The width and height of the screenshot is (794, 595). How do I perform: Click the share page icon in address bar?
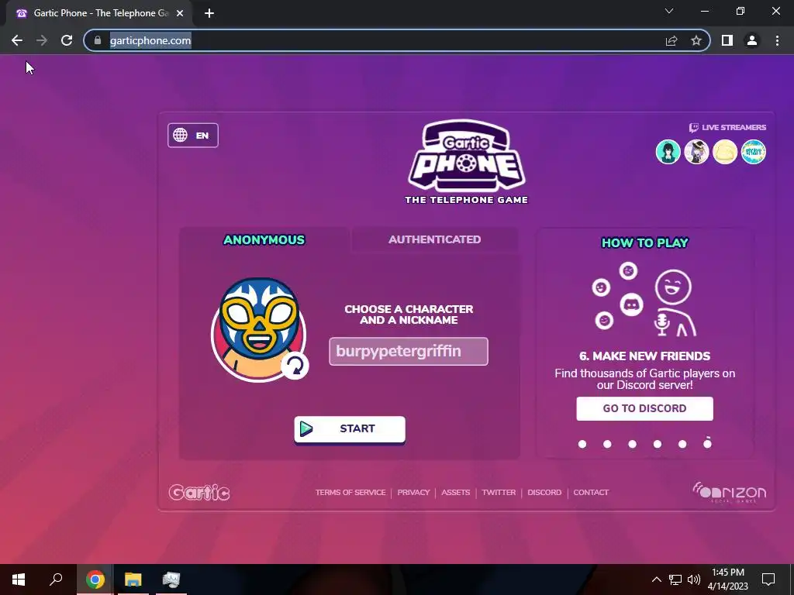tap(671, 40)
